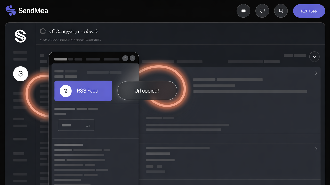Expand the circular chevron-down dropdown
The width and height of the screenshot is (330, 185).
[x=314, y=57]
